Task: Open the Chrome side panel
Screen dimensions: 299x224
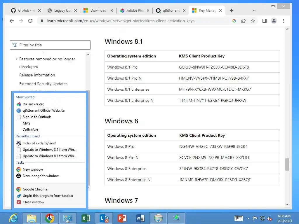Action: coord(265,21)
